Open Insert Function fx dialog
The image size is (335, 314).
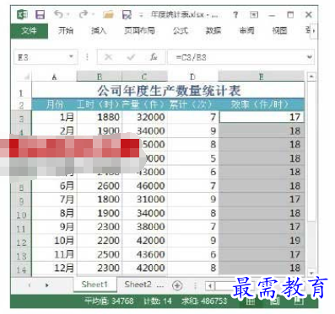(x=154, y=57)
